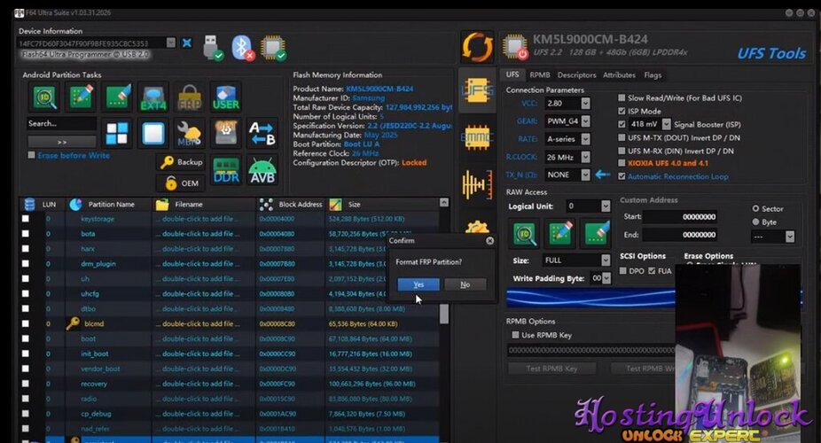Open the USER data tool
Screen dimensions: 821x443
click(226, 97)
